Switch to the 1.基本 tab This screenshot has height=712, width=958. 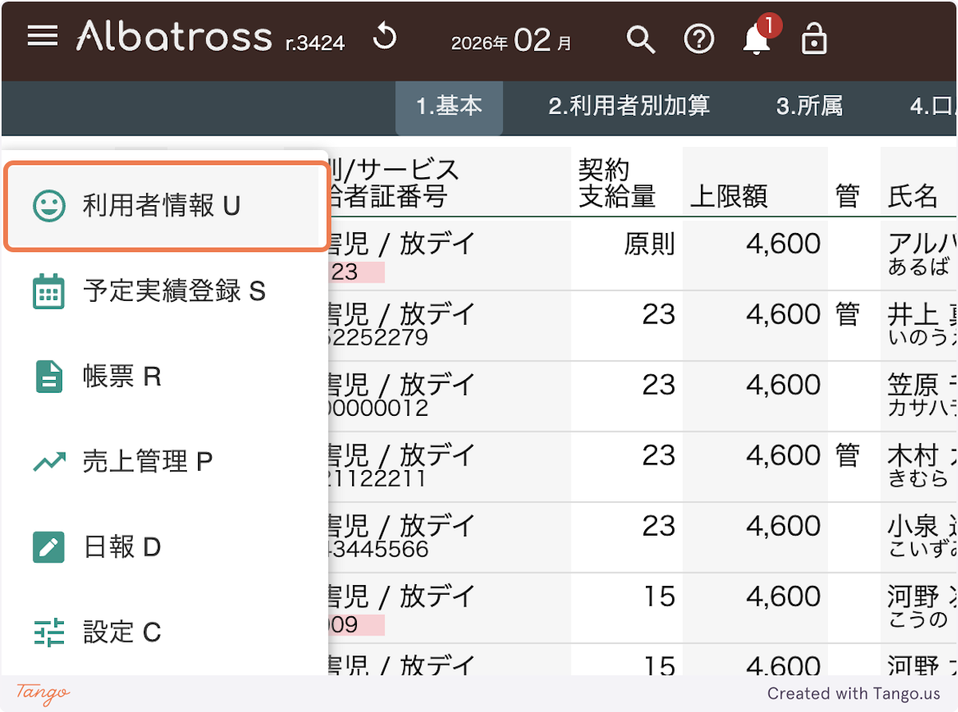click(449, 106)
